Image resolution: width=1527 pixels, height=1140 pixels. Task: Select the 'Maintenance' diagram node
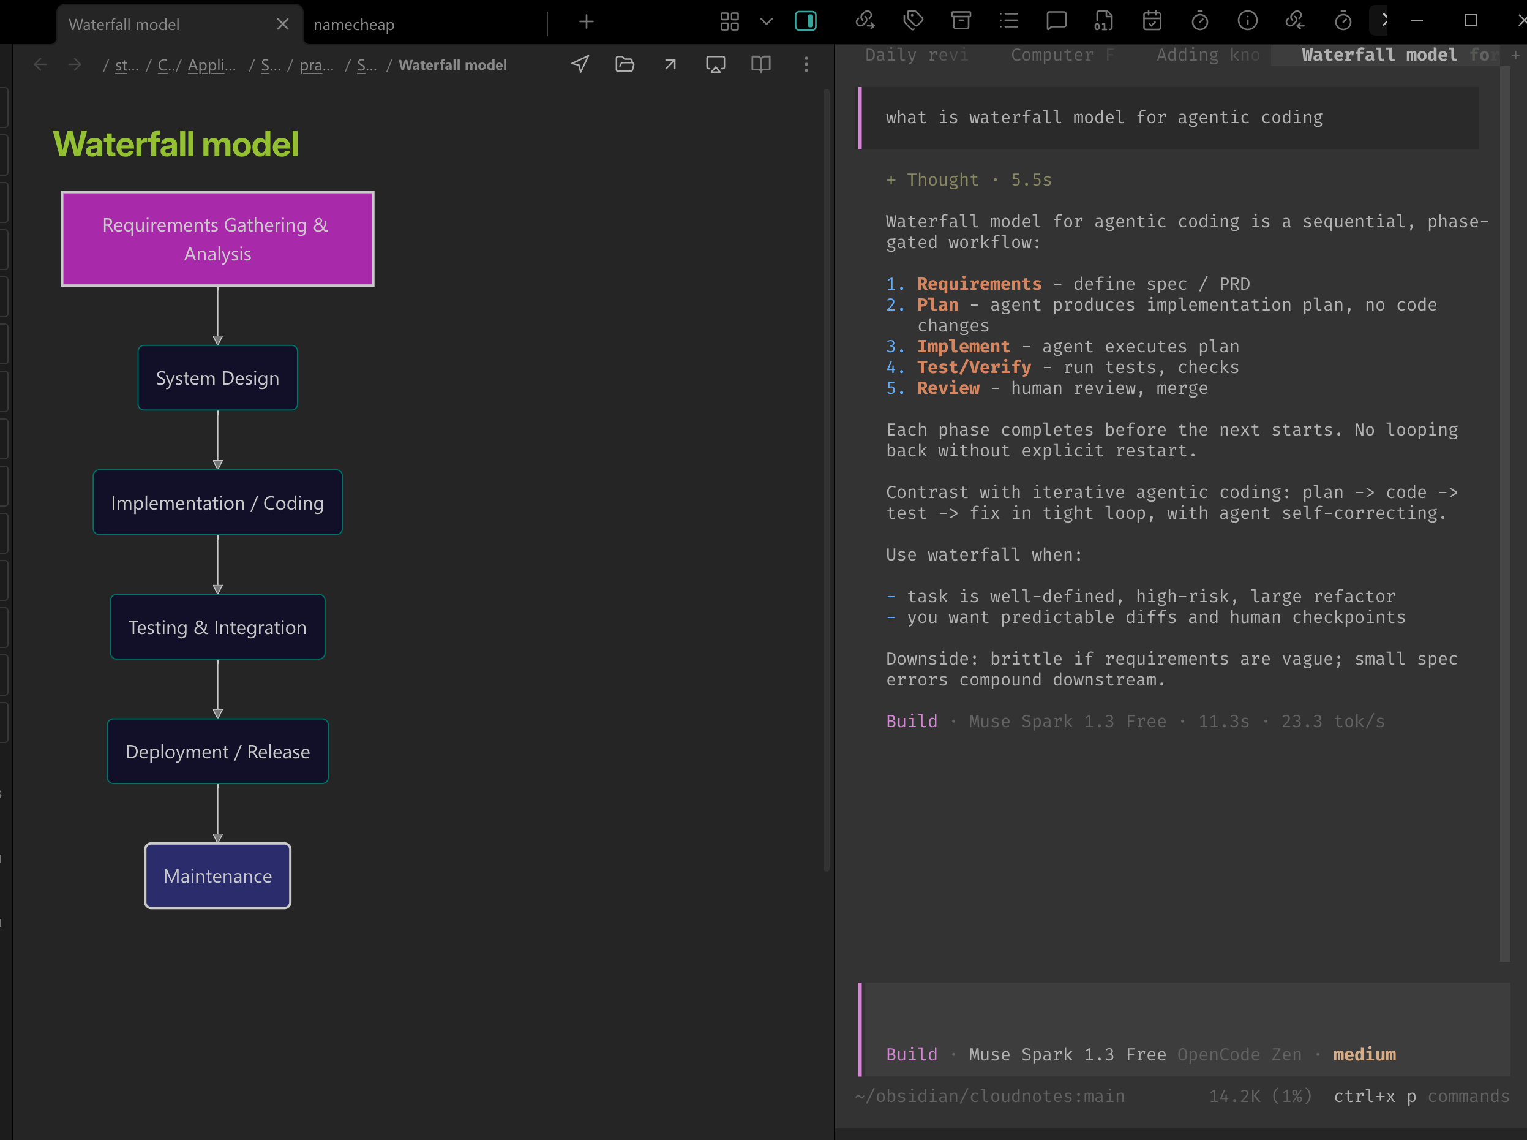coord(217,876)
